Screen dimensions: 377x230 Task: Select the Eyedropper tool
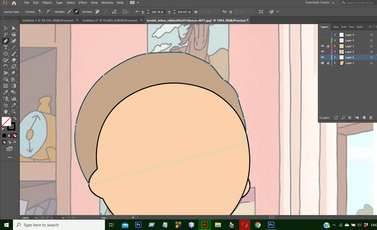pos(5,93)
